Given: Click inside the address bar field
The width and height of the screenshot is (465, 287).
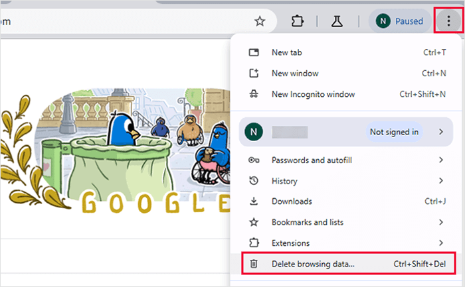Looking at the screenshot, I should pos(120,21).
